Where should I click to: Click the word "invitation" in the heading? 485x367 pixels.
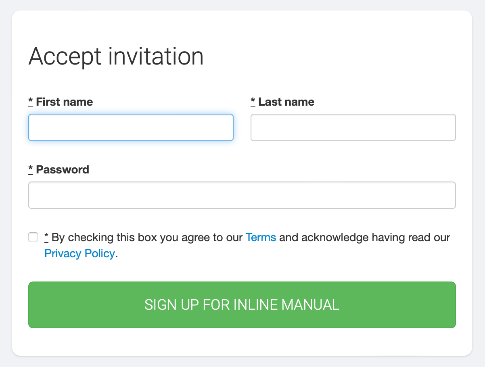point(156,56)
